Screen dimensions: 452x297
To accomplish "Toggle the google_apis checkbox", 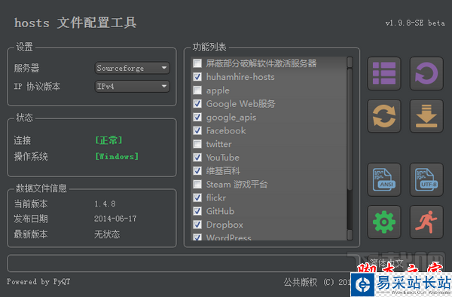I will coord(197,117).
